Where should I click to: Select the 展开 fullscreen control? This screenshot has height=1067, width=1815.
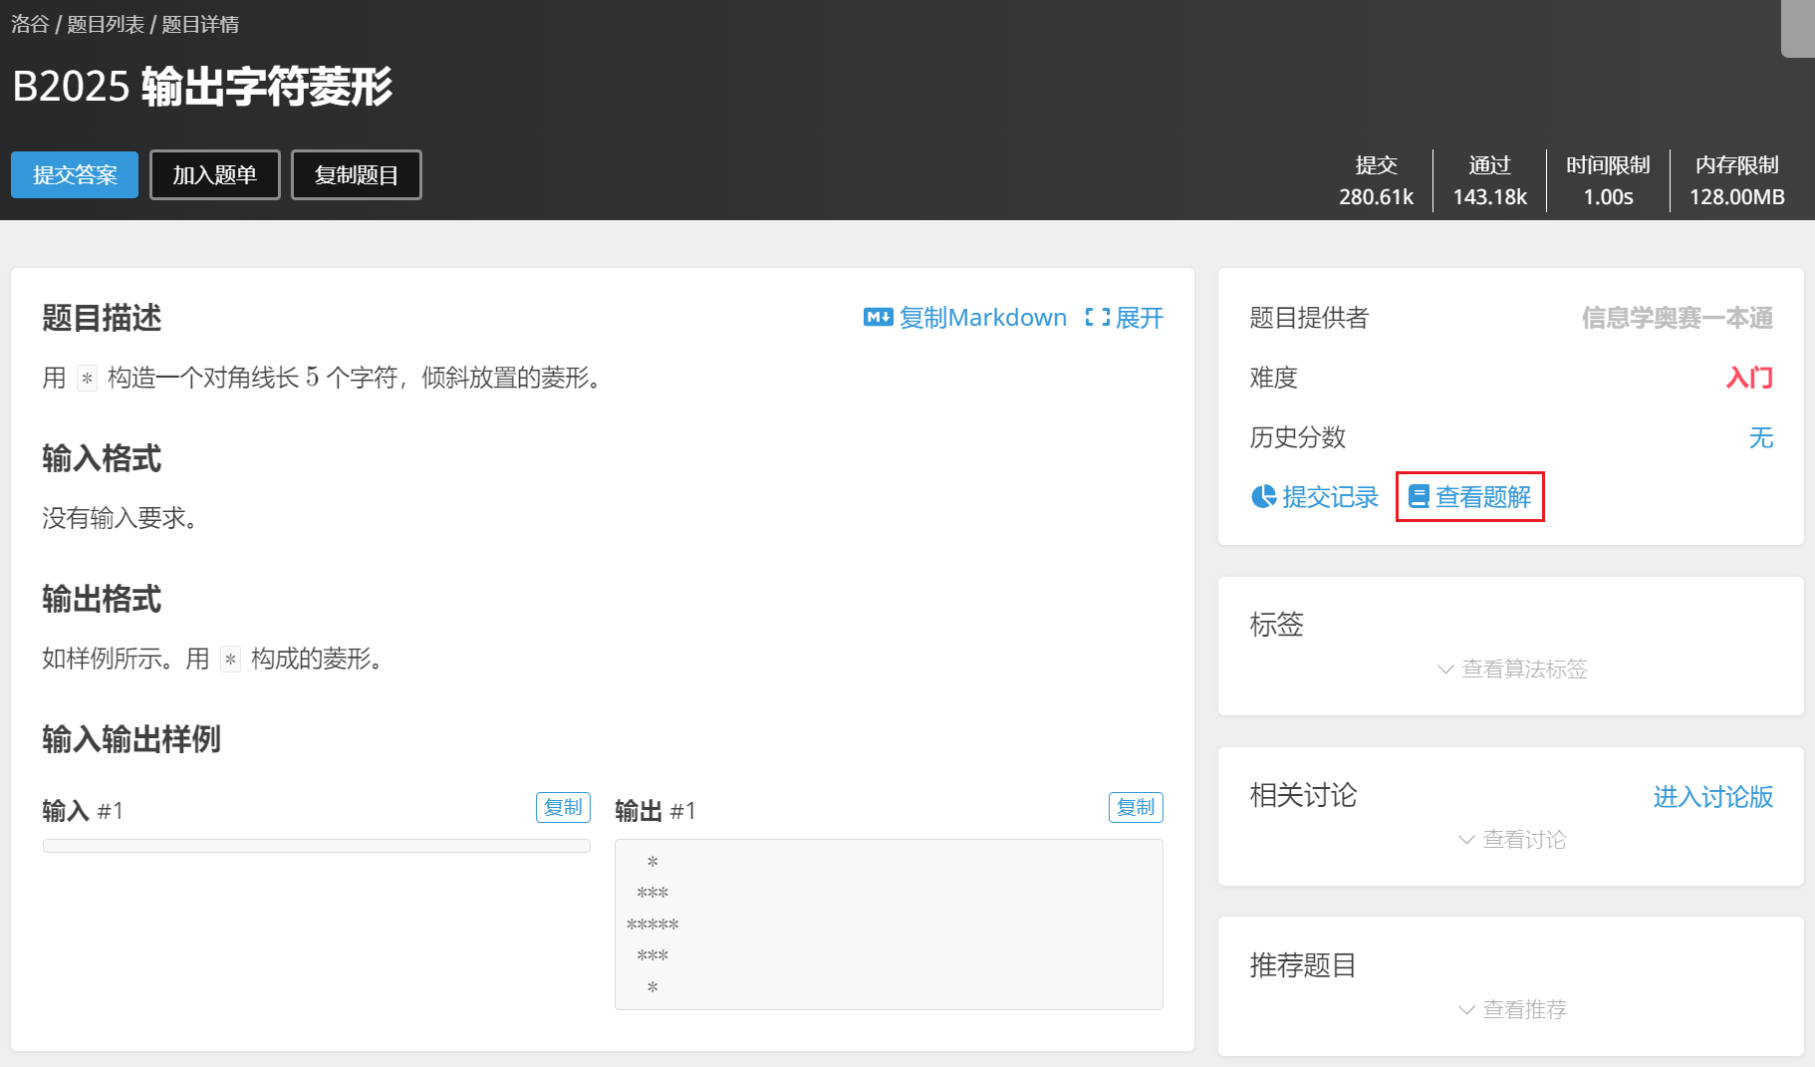point(1139,317)
